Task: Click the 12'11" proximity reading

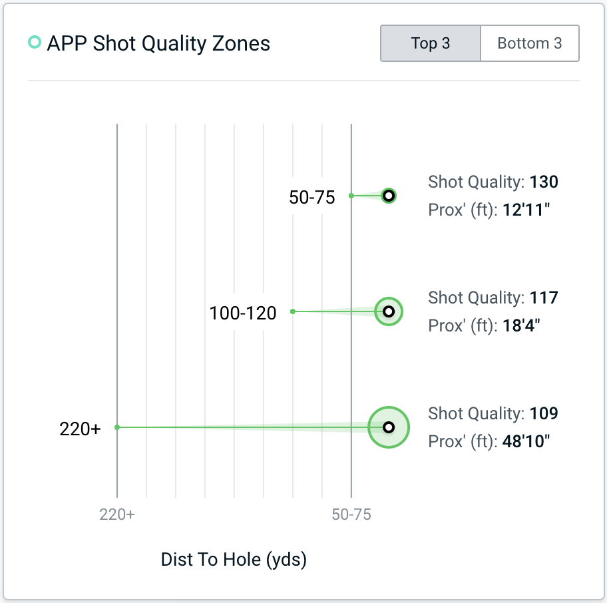Action: 526,210
